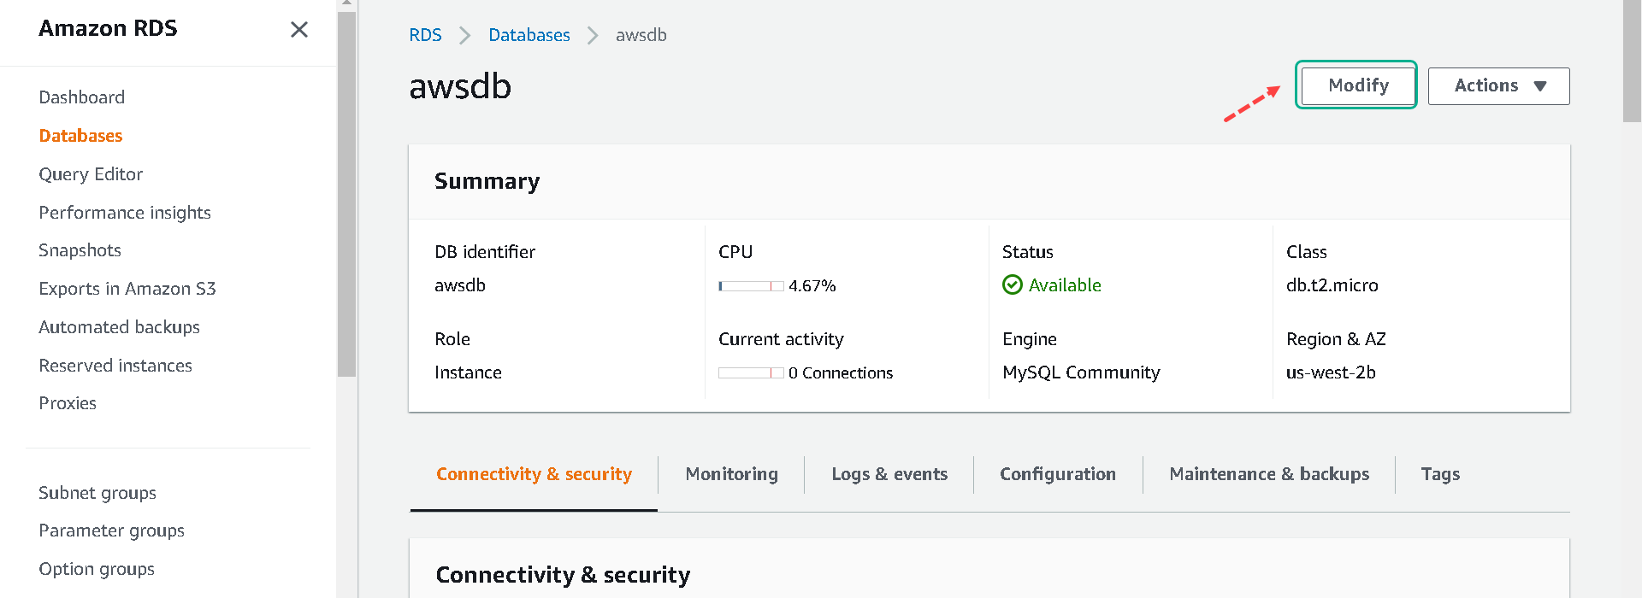
Task: Open Automated backups
Action: 120,327
